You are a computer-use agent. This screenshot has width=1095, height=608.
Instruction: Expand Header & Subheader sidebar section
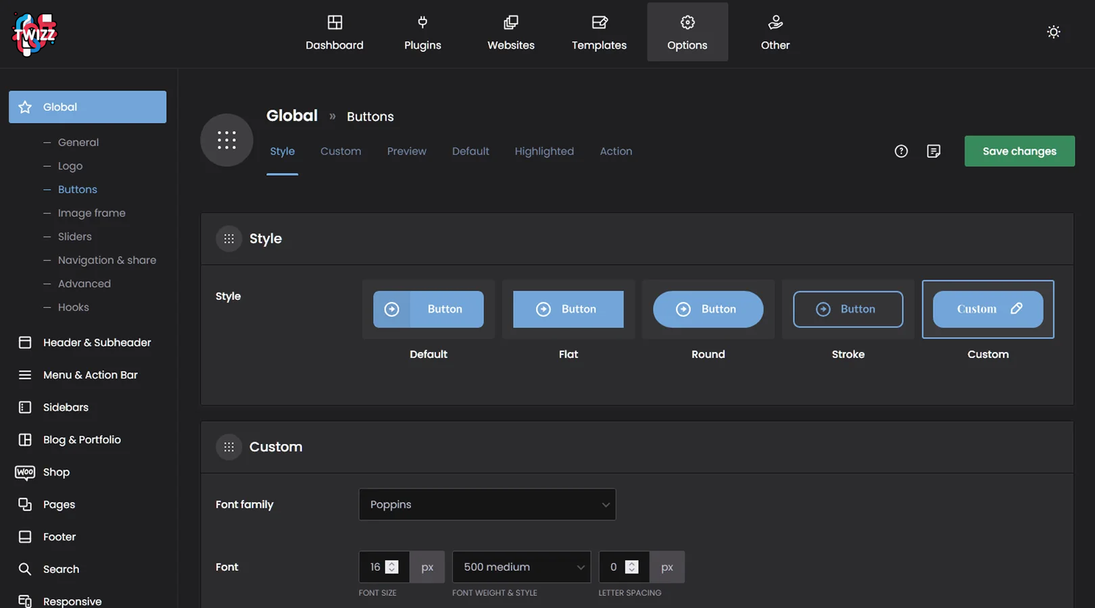coord(97,343)
